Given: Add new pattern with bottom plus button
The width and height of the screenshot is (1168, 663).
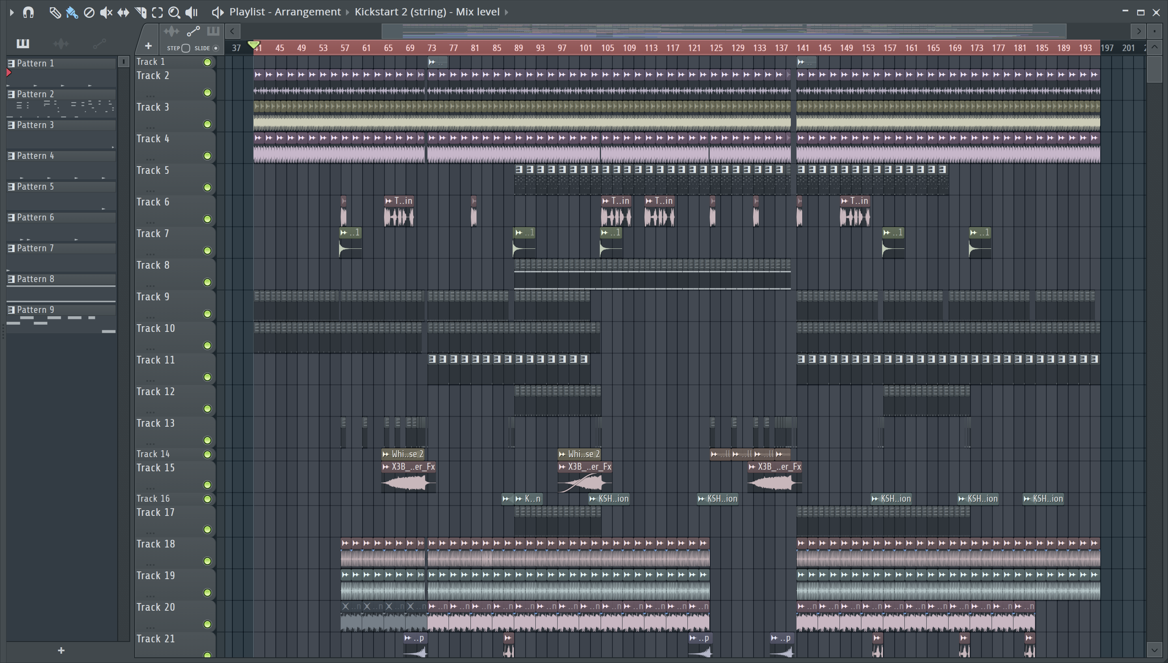Looking at the screenshot, I should pos(61,651).
